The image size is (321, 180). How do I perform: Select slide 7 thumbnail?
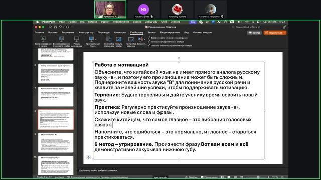56,96
